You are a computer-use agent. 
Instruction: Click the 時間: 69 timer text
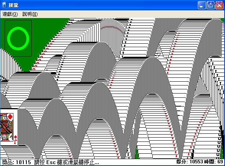point(214,162)
